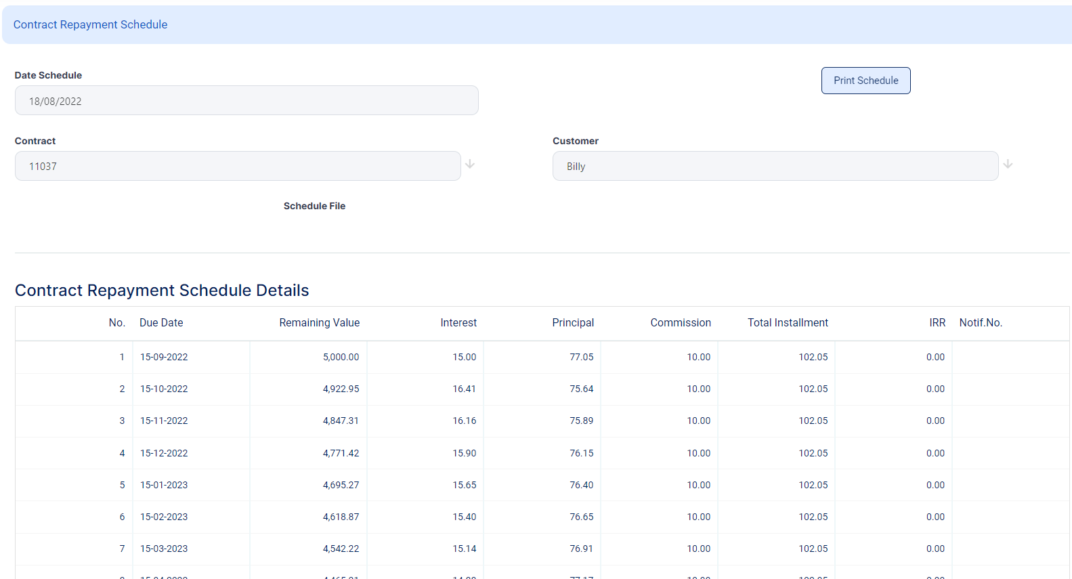1072x579 pixels.
Task: Click the principal amount 76.91 cell
Action: (x=581, y=549)
